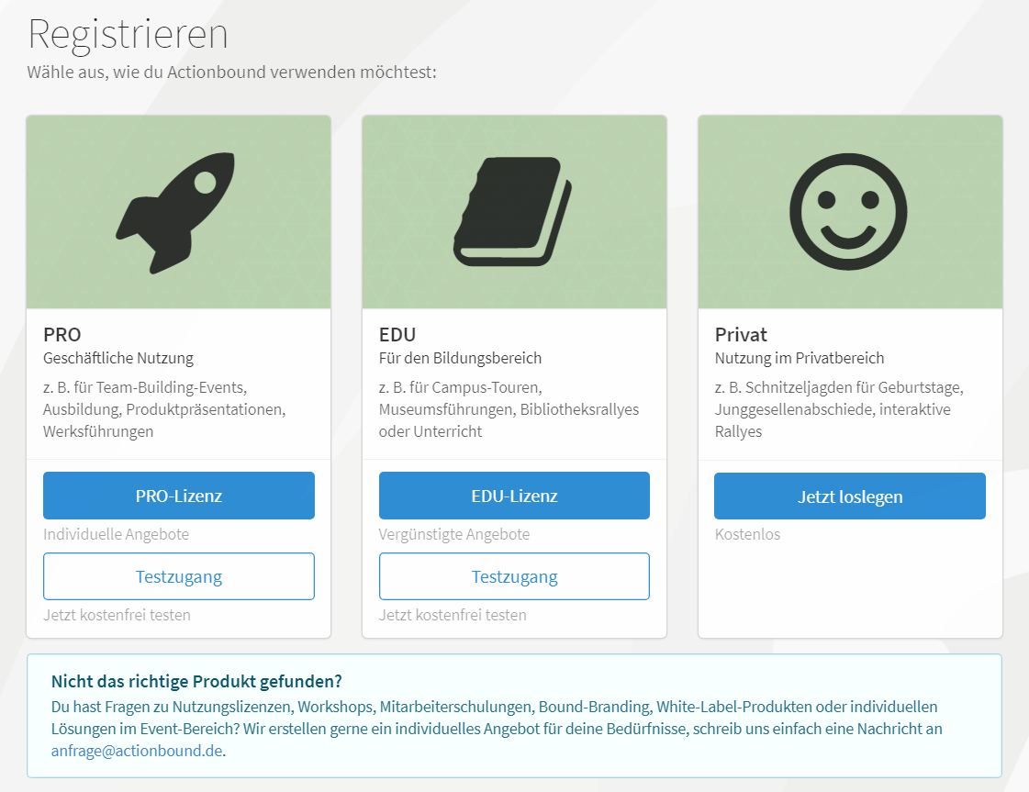
Task: Click the green Privat card image banner
Action: pos(850,212)
